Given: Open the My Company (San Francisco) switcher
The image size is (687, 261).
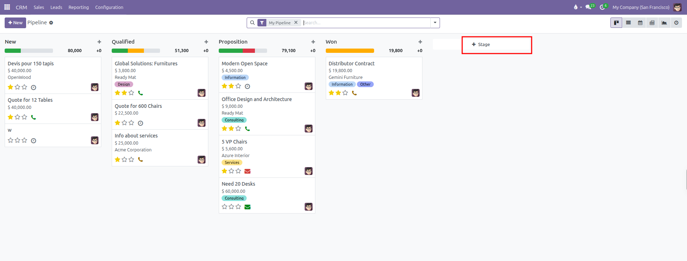Looking at the screenshot, I should click(641, 7).
